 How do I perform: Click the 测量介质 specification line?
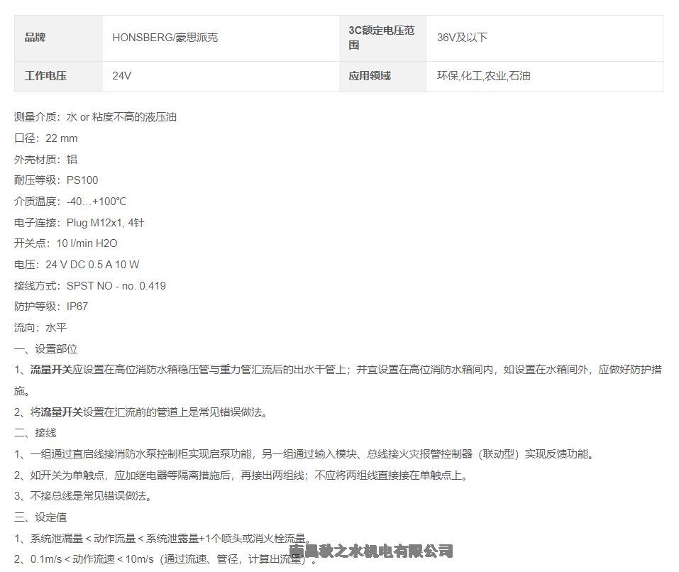95,117
